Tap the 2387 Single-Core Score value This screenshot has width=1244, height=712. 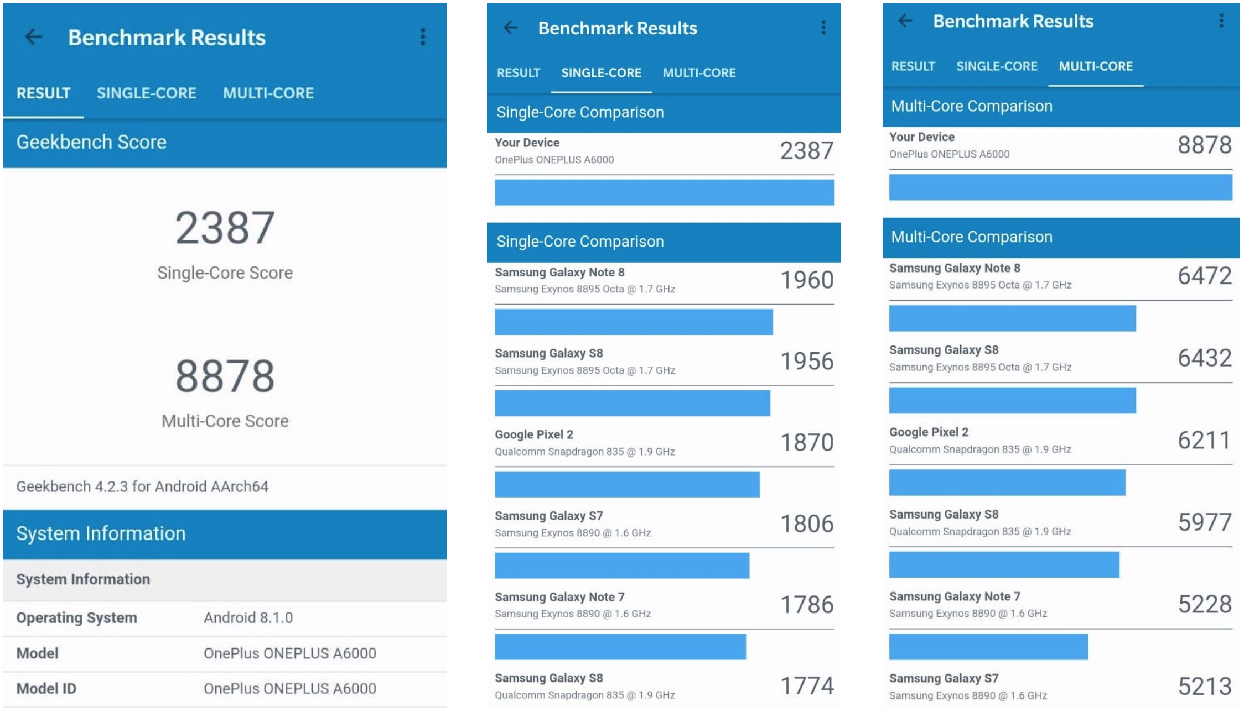(x=225, y=228)
